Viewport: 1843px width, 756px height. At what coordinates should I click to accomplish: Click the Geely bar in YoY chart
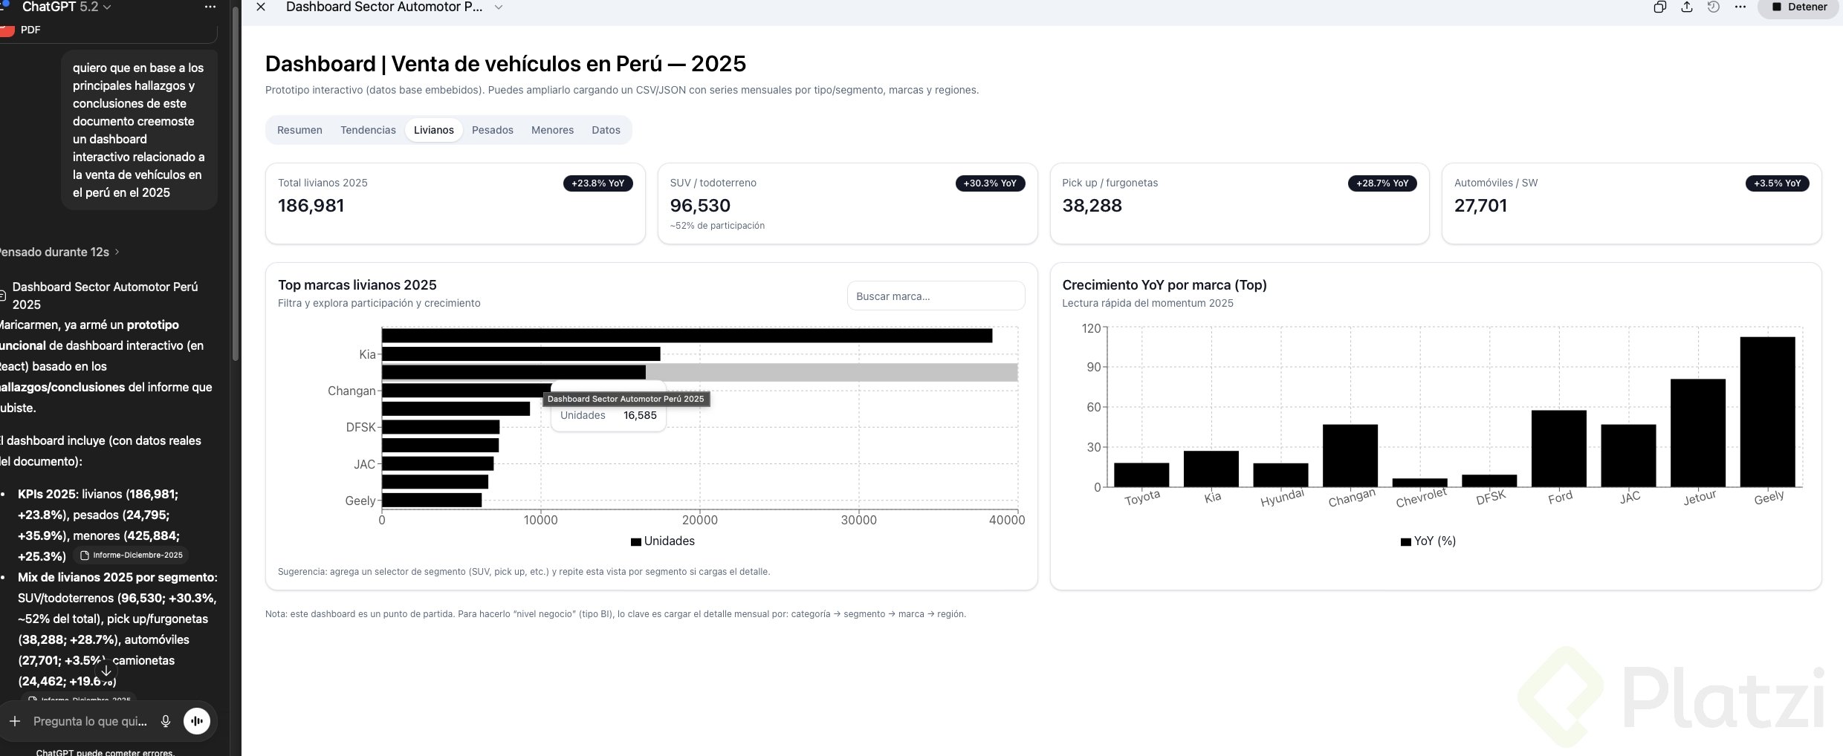click(1767, 412)
